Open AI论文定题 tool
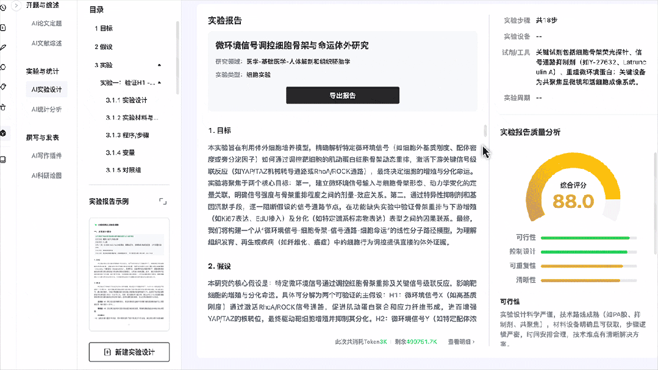Viewport: 658px width, 370px height. pyautogui.click(x=46, y=24)
